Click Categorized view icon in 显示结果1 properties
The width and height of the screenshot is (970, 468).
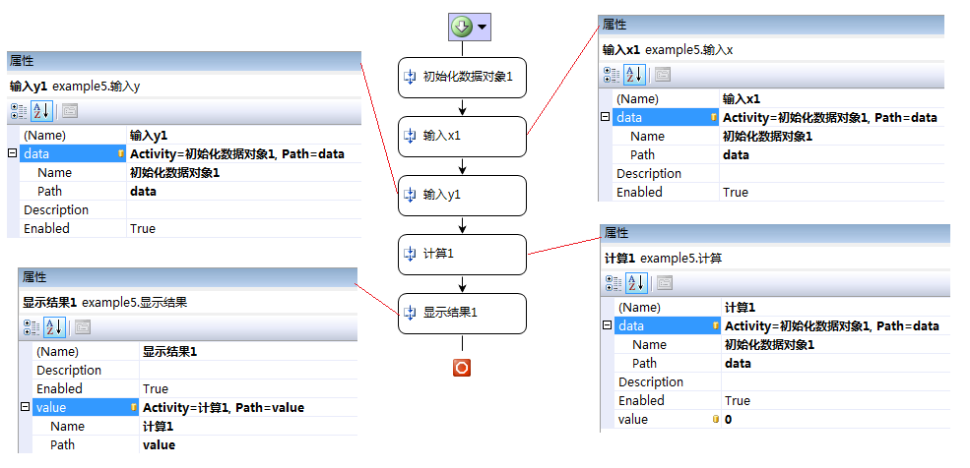(32, 326)
